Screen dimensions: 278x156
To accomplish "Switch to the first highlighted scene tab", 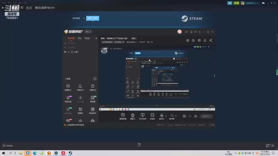I will (71, 38).
